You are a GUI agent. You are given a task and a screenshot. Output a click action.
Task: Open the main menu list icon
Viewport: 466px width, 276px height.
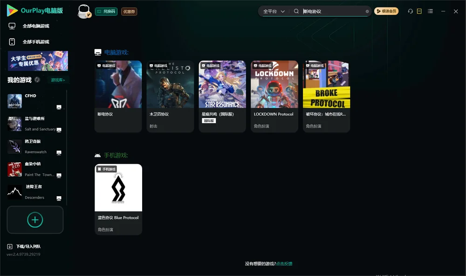point(430,11)
